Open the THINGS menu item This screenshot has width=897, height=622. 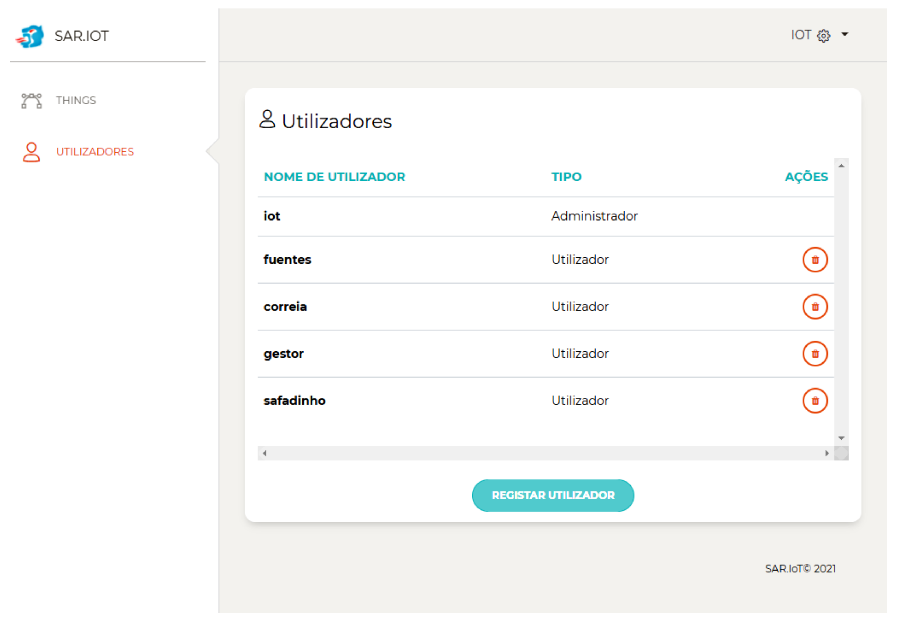coord(76,100)
